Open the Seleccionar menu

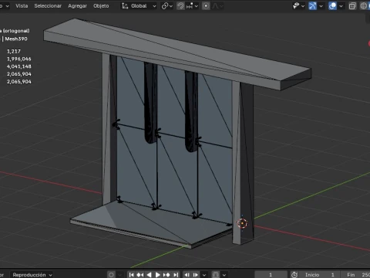[x=48, y=5]
